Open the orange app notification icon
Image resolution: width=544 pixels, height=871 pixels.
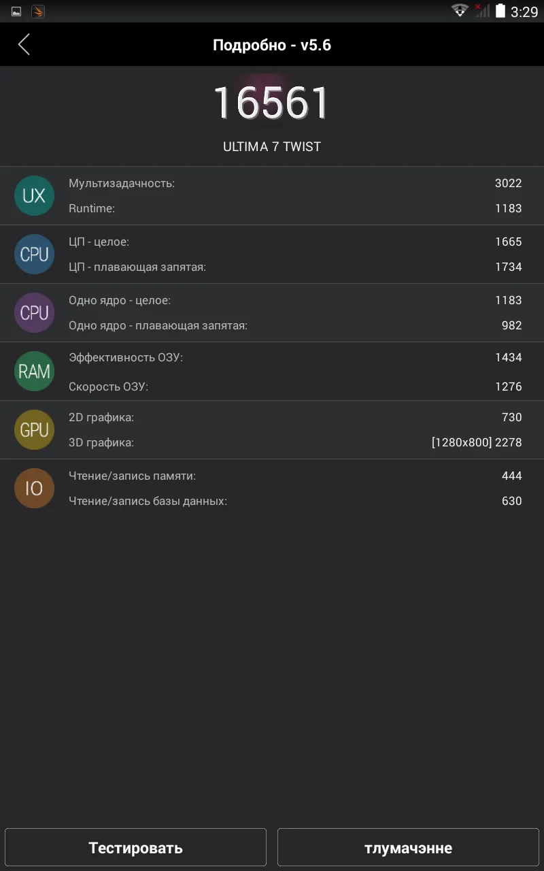pyautogui.click(x=38, y=12)
